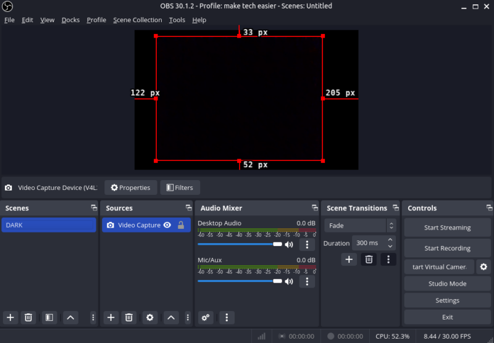Screen dimensions: 494x343
Task: Click the top-left red resize handle
Action: 156,36
